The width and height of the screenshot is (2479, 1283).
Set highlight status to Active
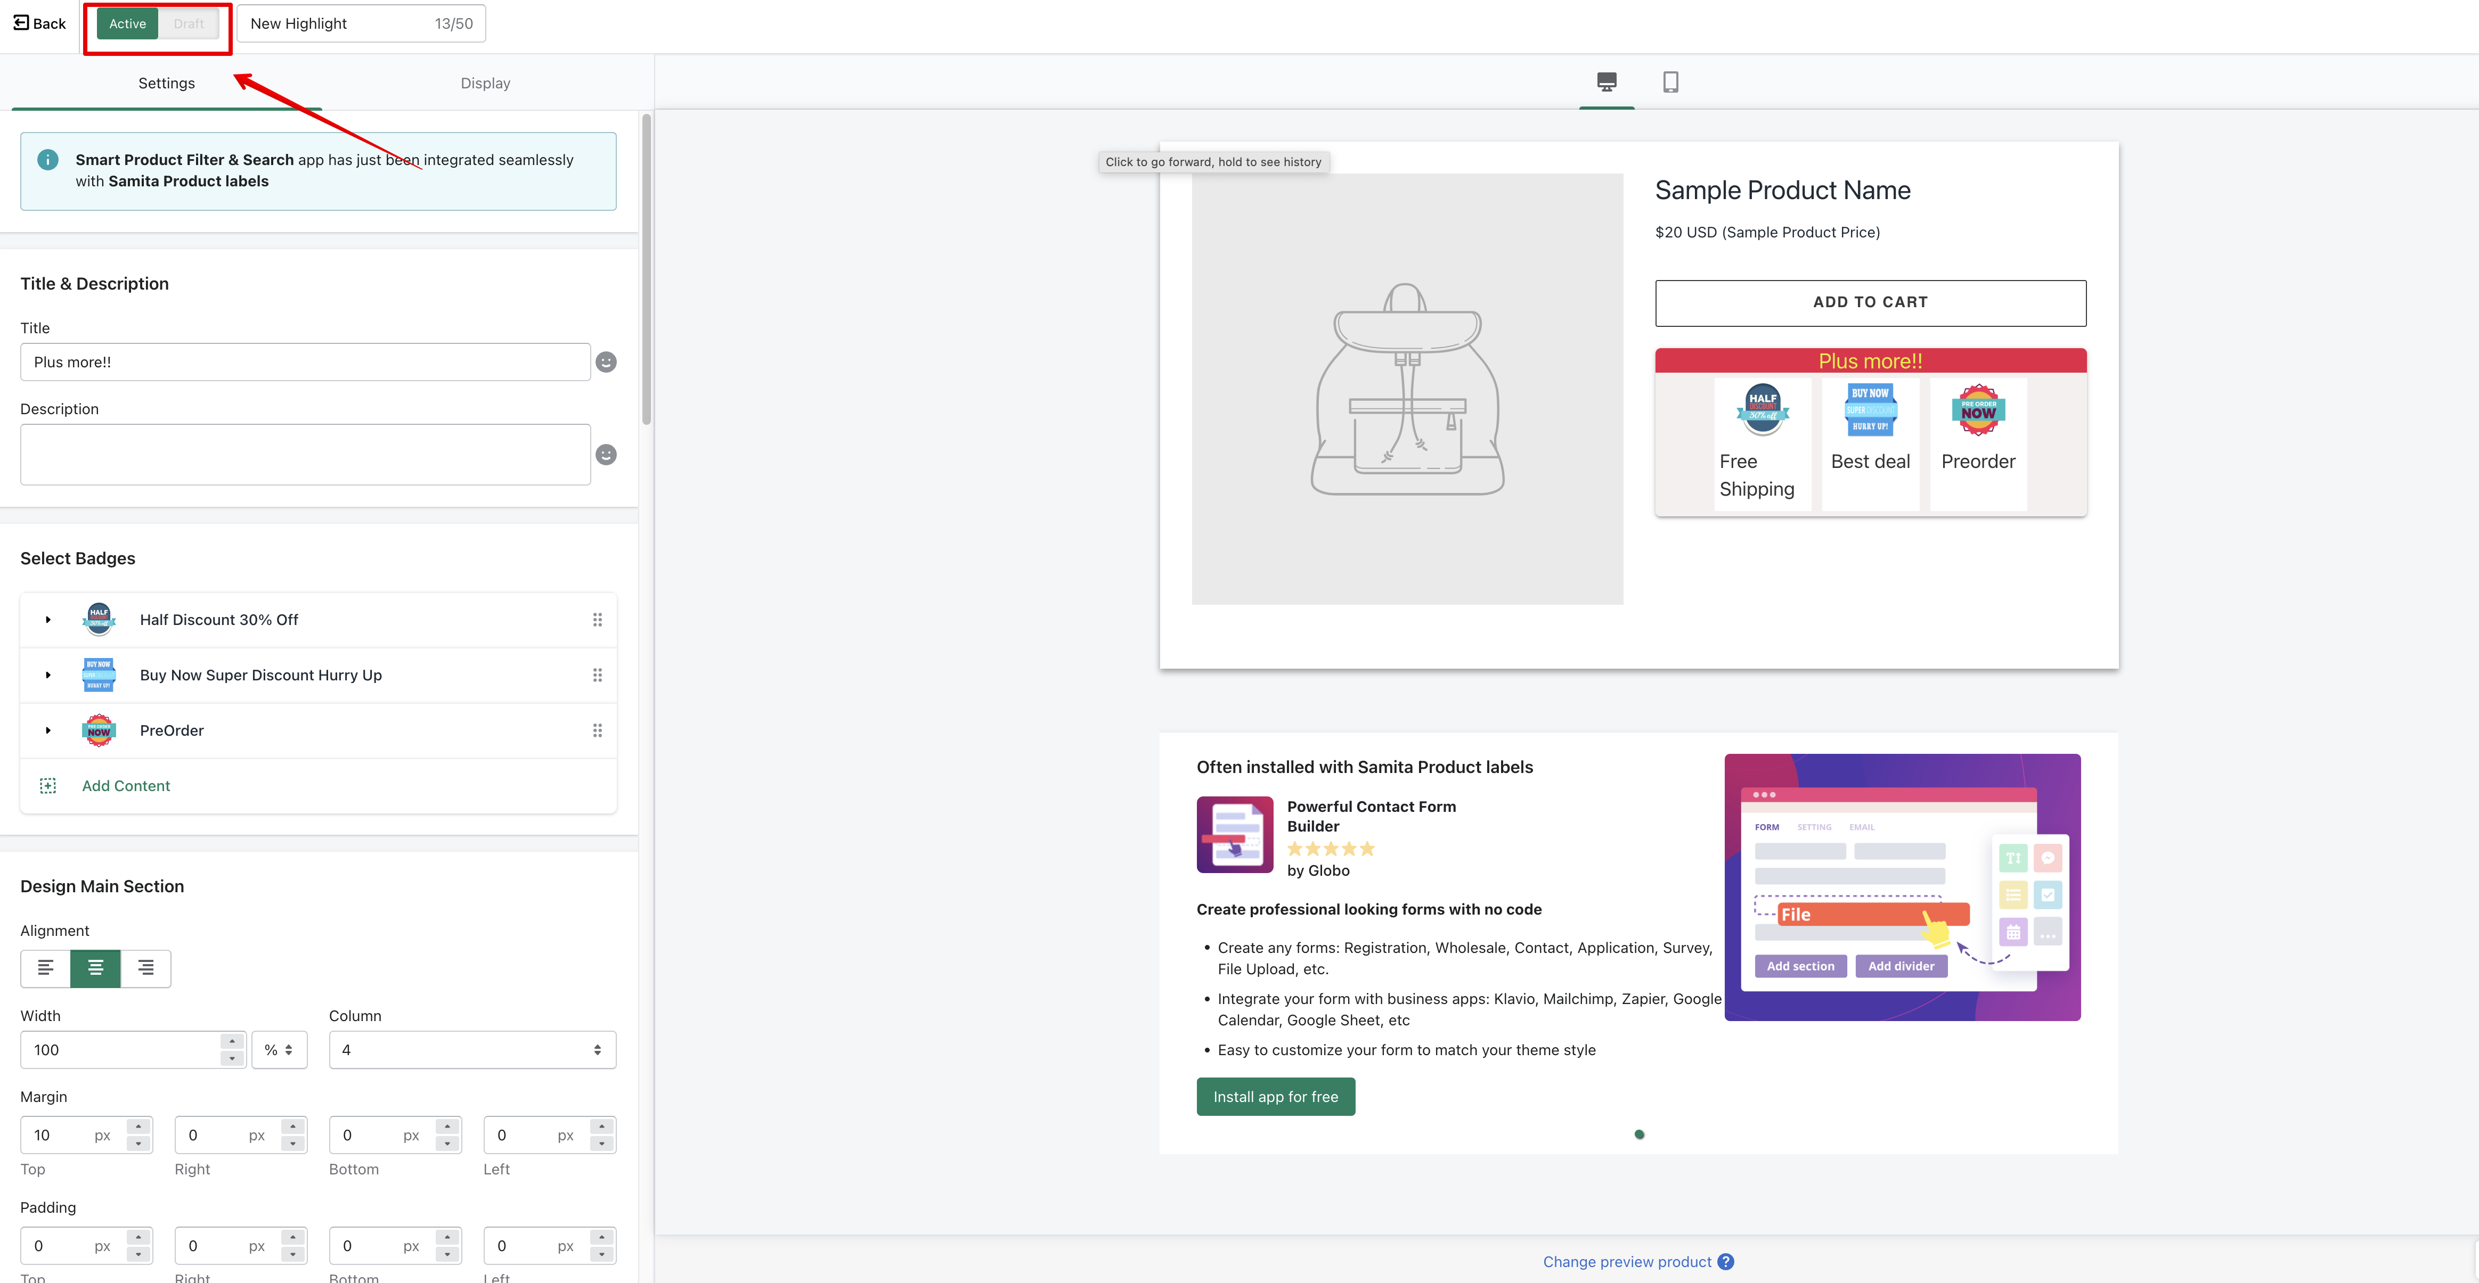(127, 23)
